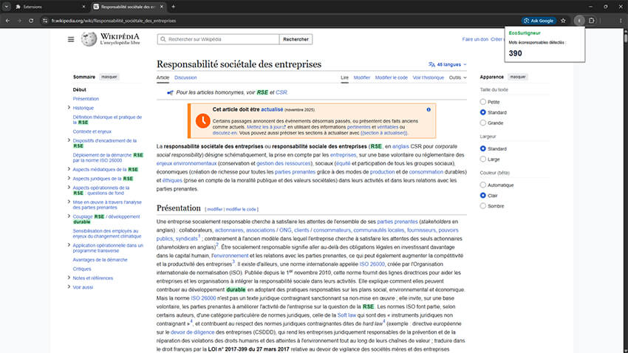This screenshot has width=628, height=353.
Task: Click the site information icon in address bar
Action: tap(45, 21)
